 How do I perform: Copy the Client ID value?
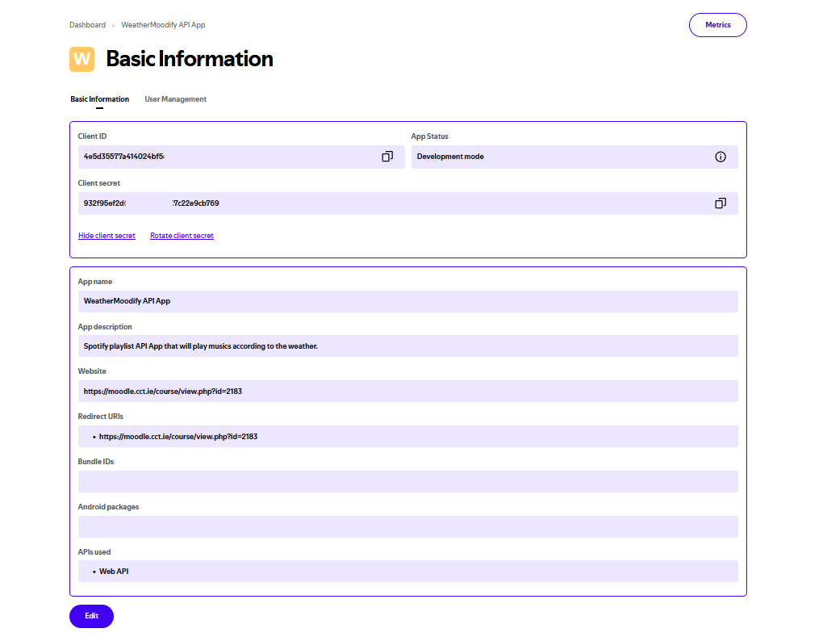point(387,157)
